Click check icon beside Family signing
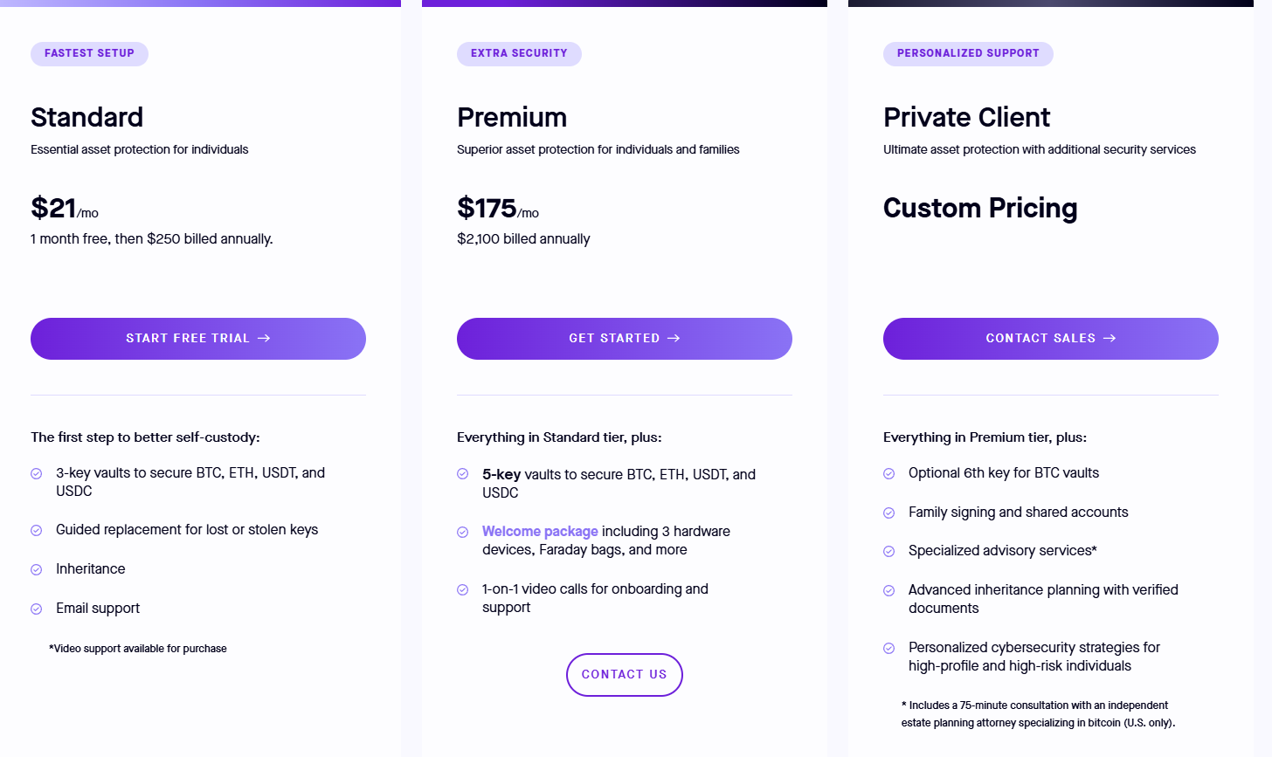1272x757 pixels. coord(889,513)
